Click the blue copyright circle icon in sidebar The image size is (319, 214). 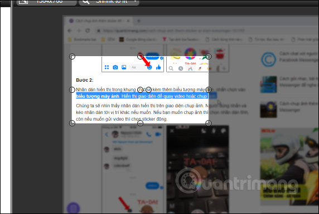269,59
